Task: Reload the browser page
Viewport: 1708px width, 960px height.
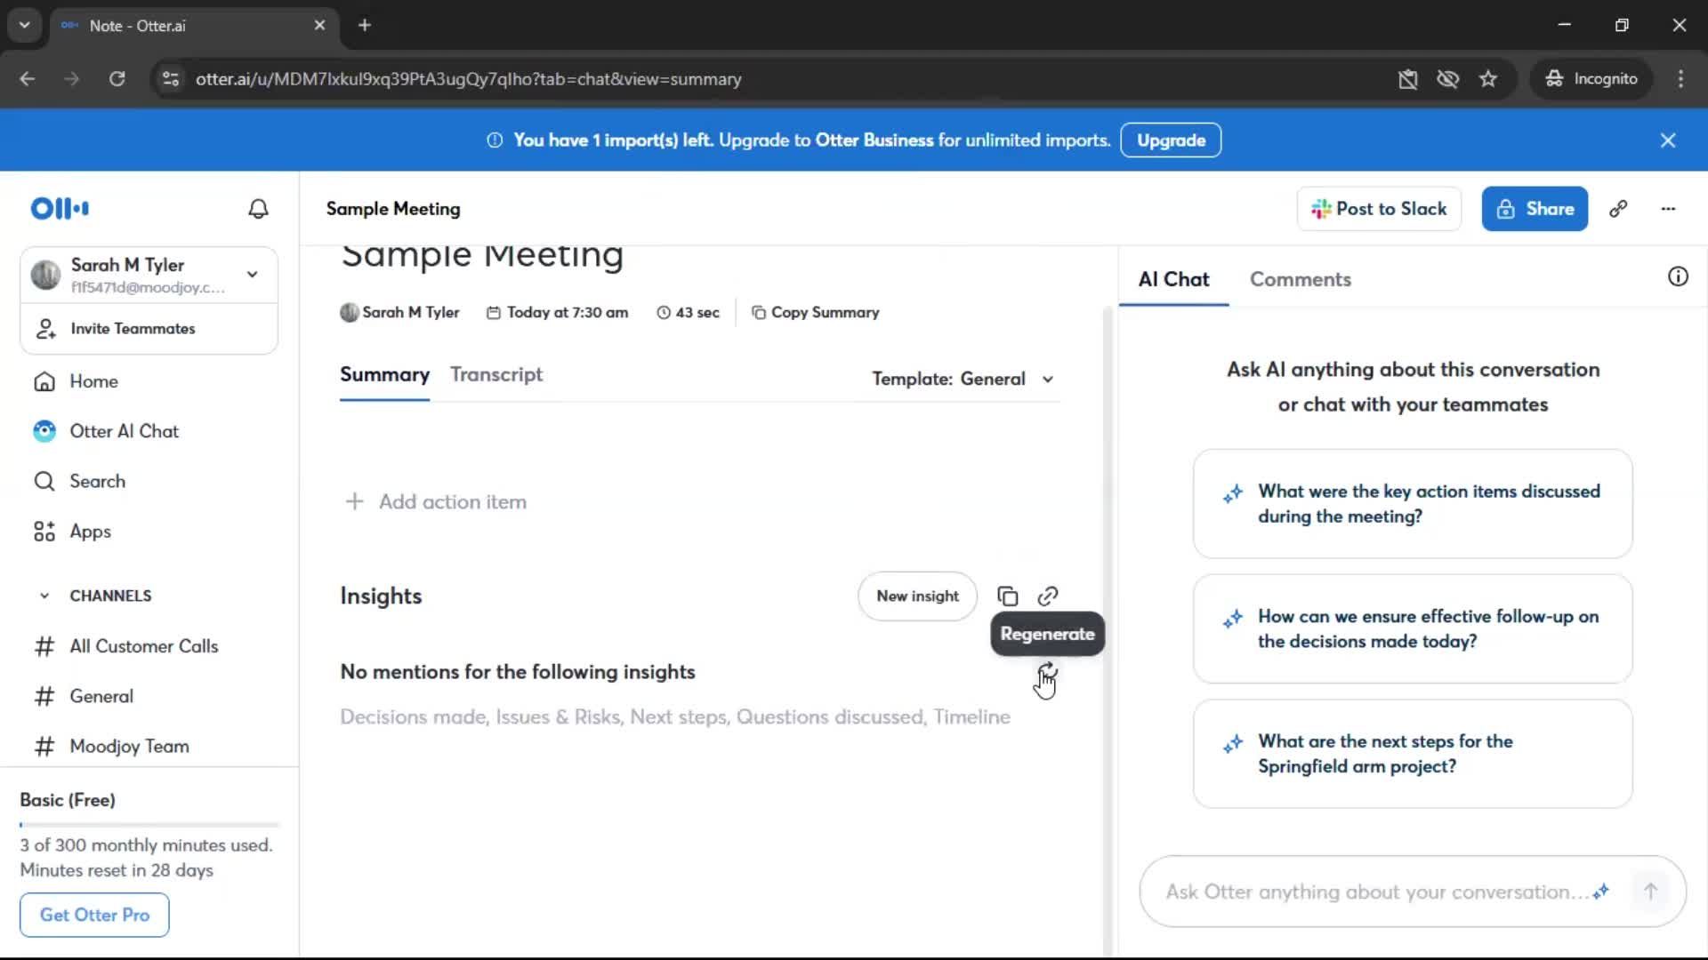Action: [117, 79]
